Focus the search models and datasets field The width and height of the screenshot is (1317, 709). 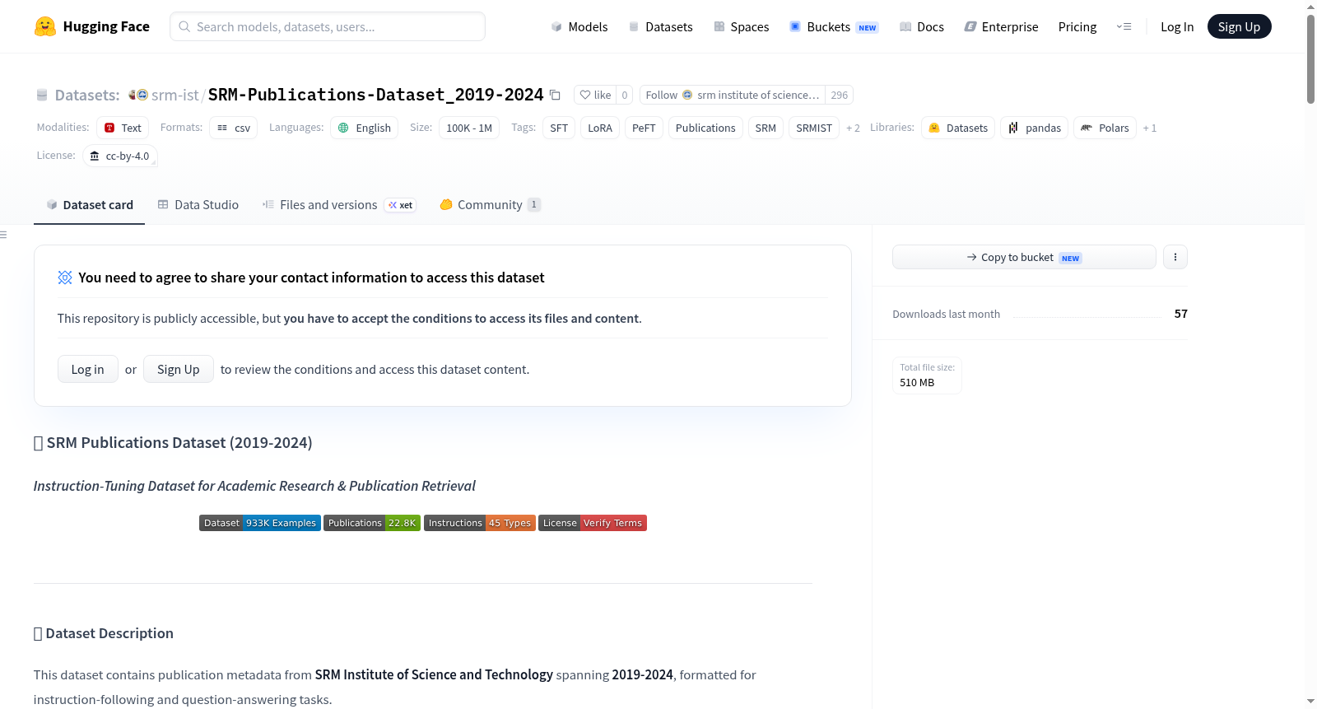(x=328, y=26)
